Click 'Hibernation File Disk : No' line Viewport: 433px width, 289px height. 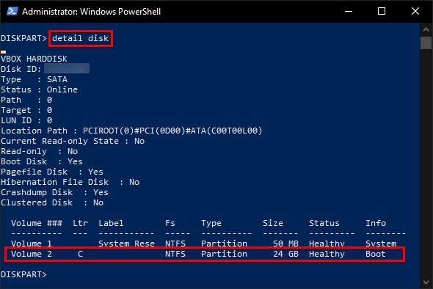click(70, 182)
